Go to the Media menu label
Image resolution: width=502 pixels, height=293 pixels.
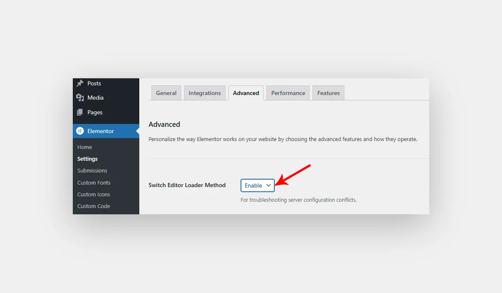[95, 98]
